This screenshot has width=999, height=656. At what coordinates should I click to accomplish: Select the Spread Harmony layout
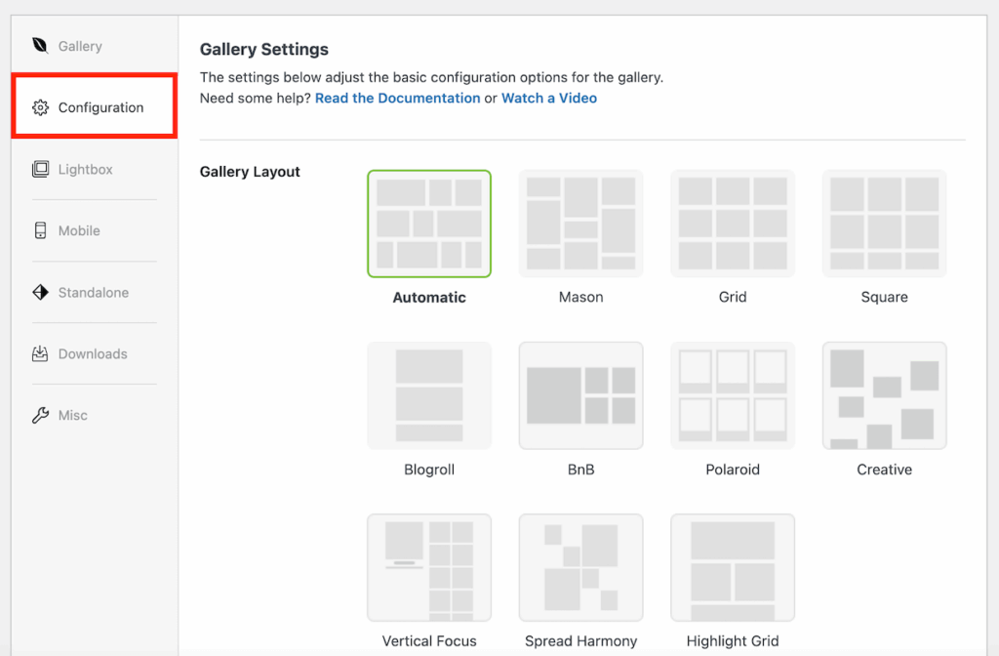(580, 567)
